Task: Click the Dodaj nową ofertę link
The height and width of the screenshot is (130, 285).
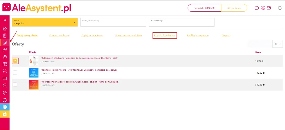Action: click(27, 35)
